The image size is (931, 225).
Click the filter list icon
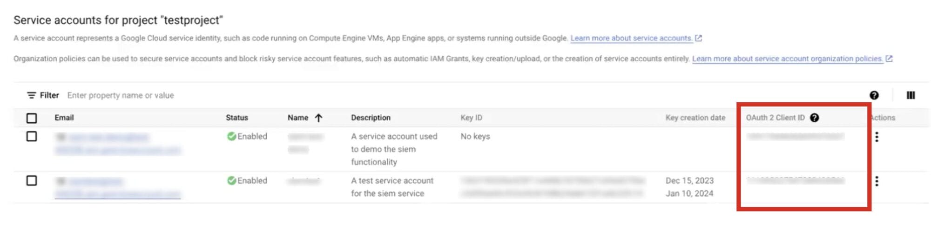[31, 95]
